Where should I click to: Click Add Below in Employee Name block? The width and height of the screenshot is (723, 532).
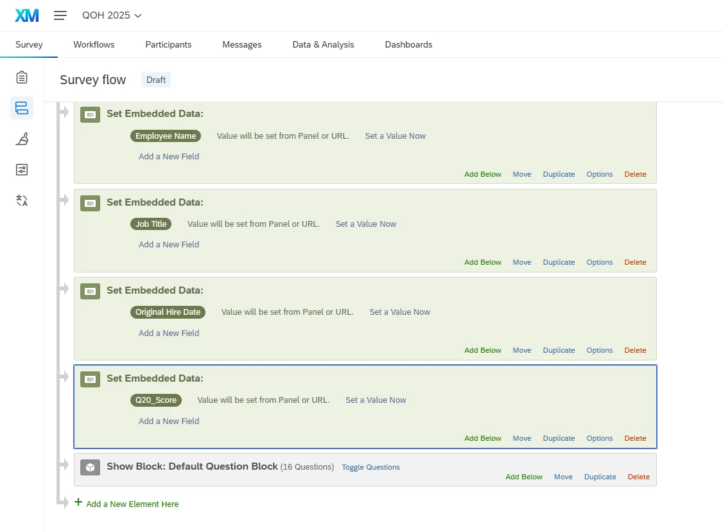tap(483, 174)
